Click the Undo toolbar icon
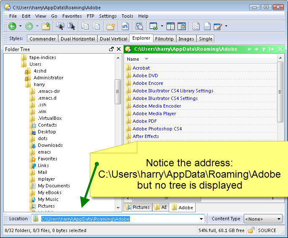The height and width of the screenshot is (238, 288). 125,26
